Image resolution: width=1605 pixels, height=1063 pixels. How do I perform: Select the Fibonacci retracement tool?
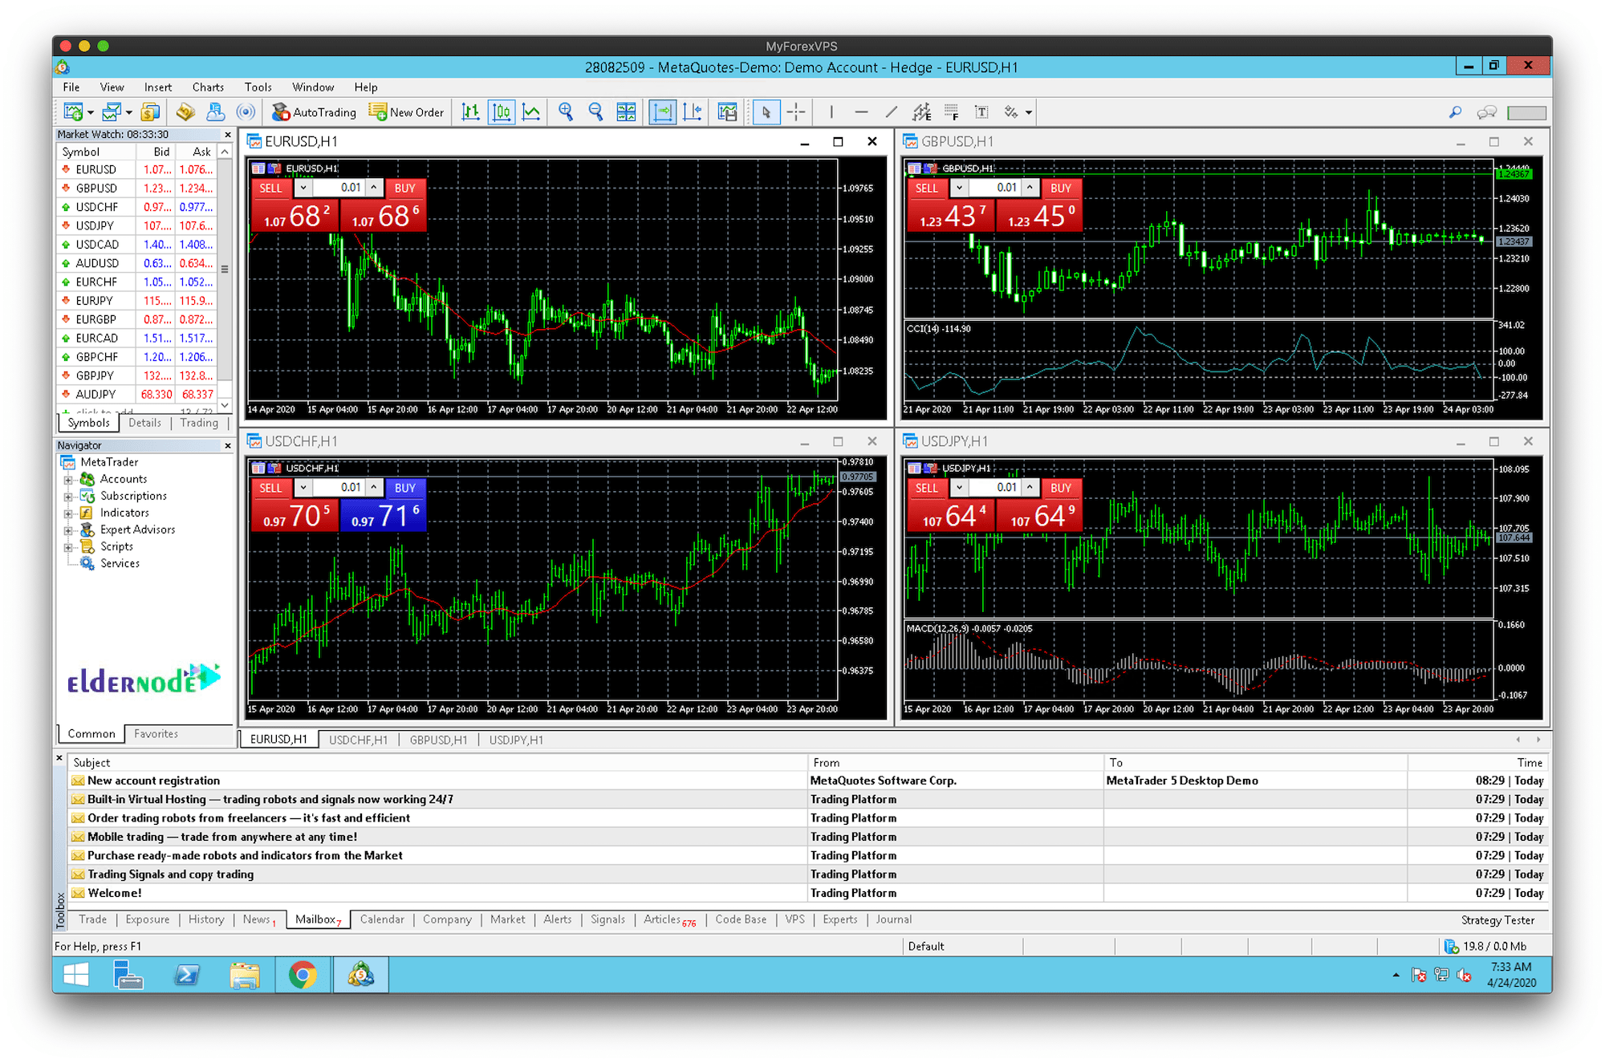[x=951, y=112]
